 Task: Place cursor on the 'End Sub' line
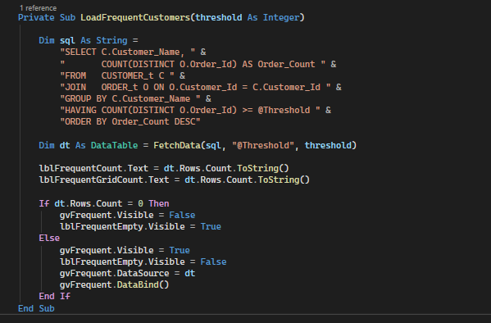coord(36,308)
